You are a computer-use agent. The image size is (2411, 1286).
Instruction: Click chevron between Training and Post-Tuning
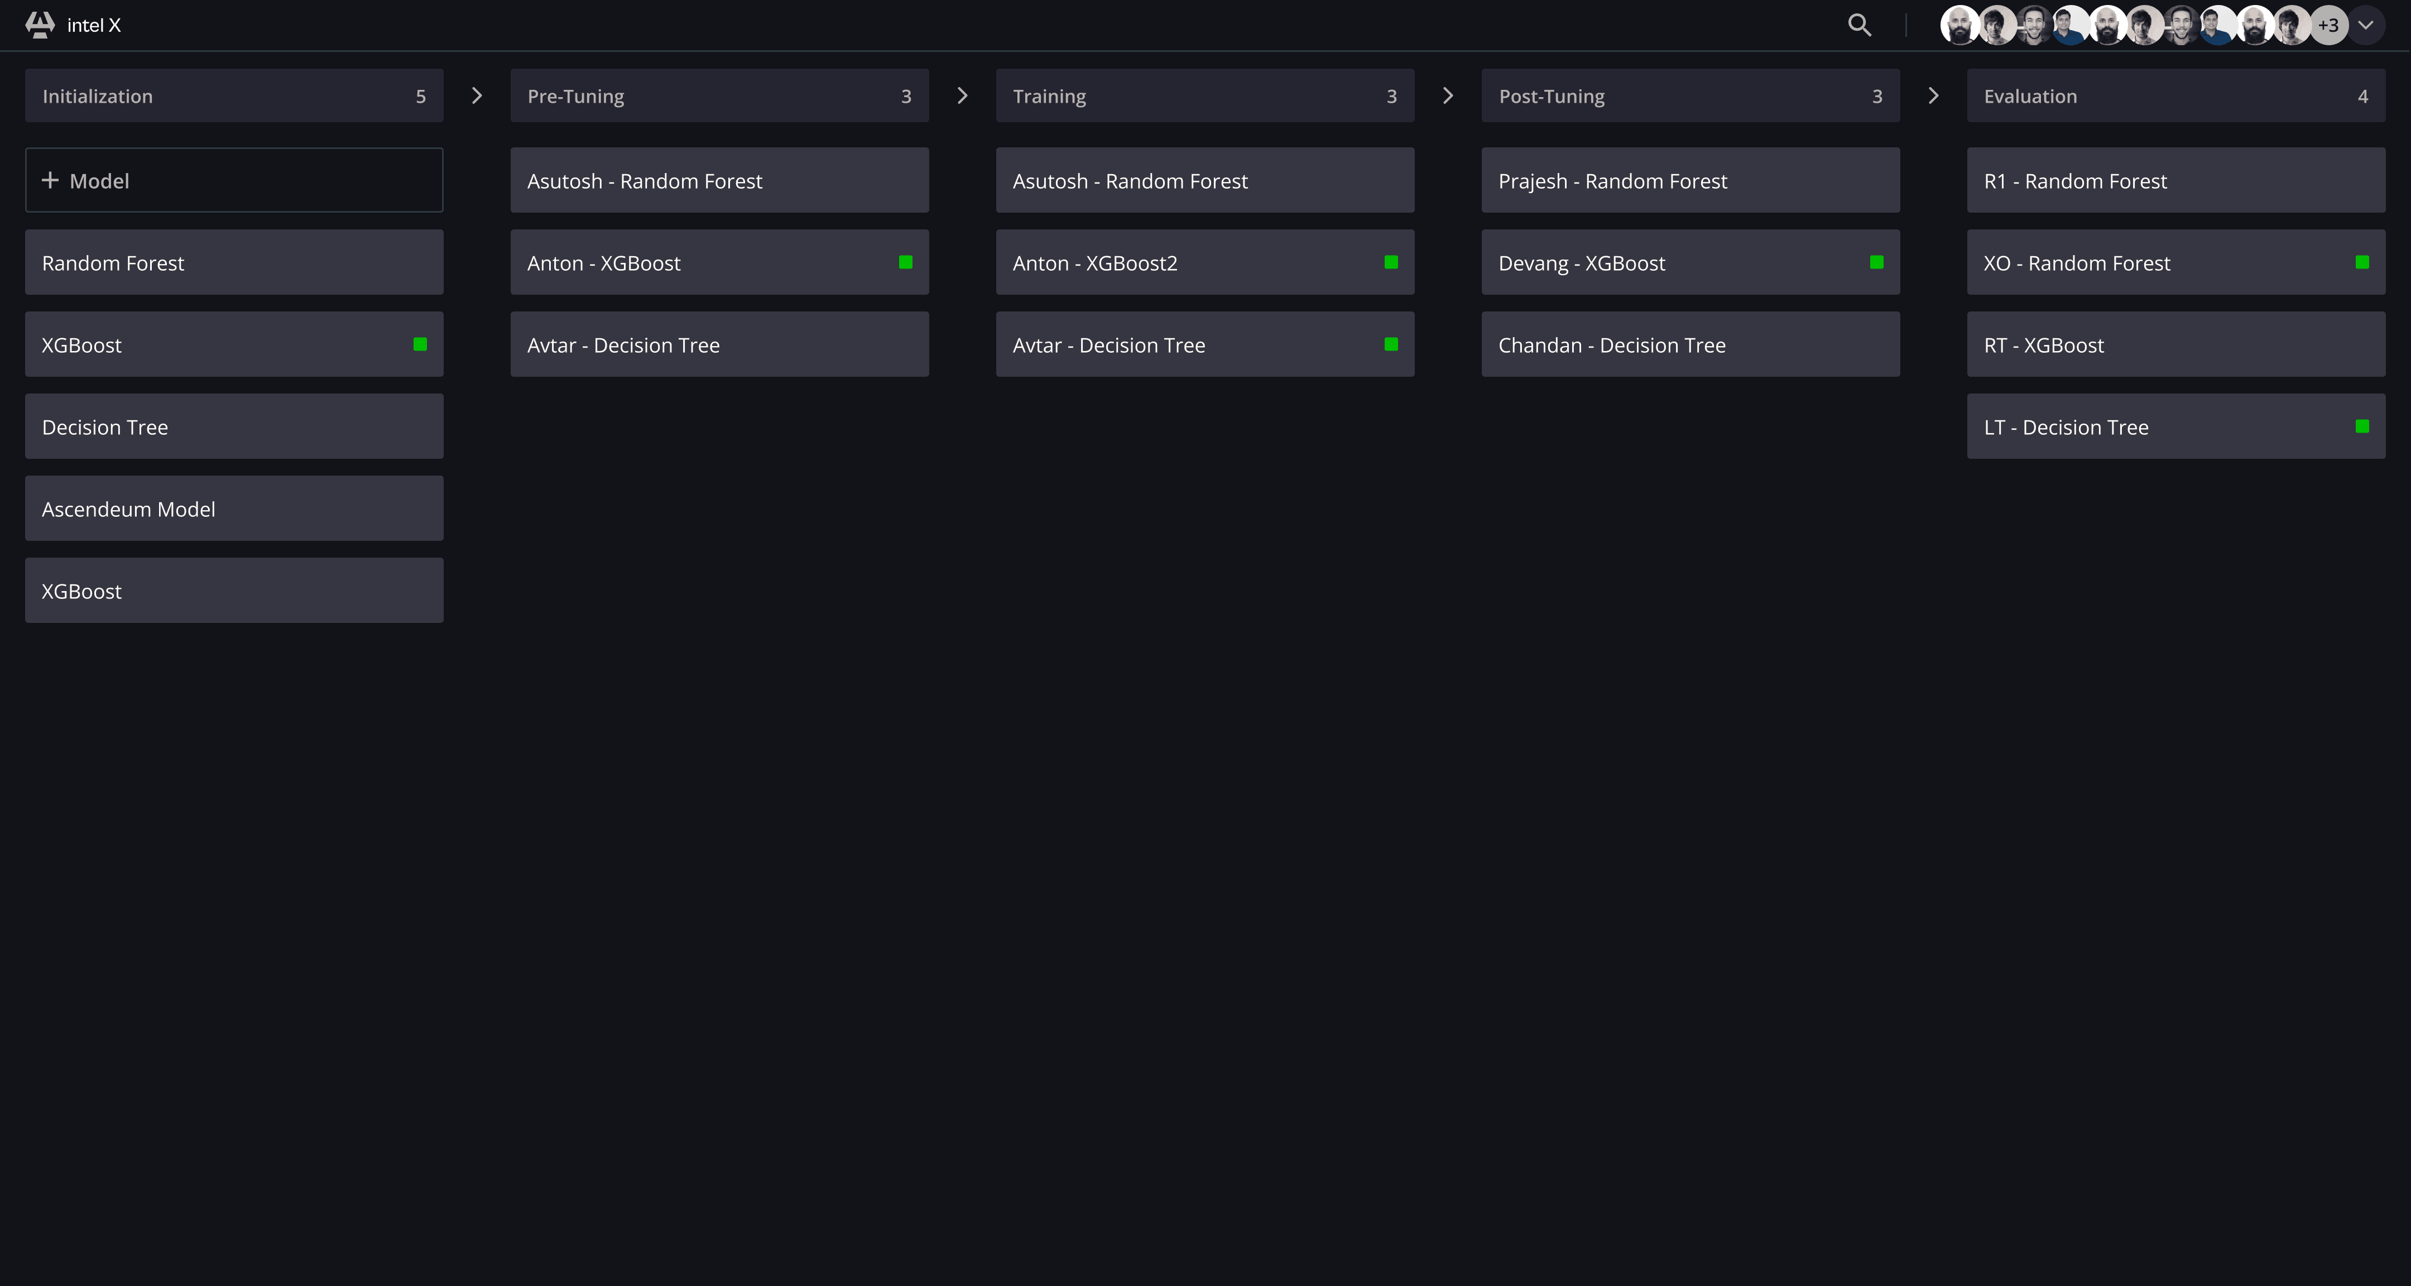[x=1447, y=95]
